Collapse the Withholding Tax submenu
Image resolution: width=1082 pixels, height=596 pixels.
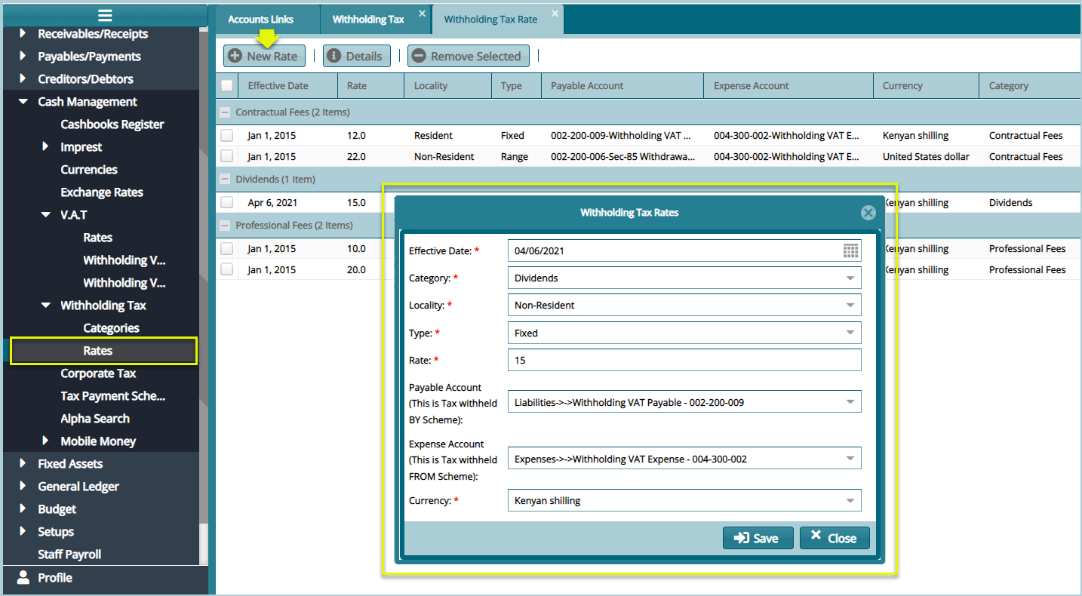(45, 306)
